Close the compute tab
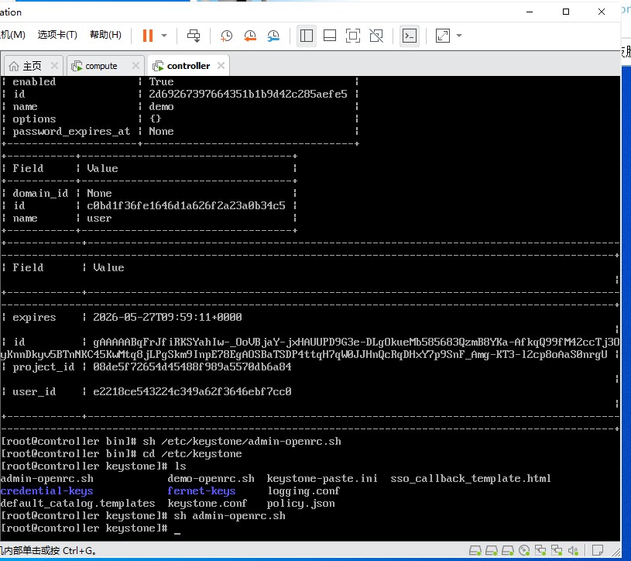 tap(136, 65)
